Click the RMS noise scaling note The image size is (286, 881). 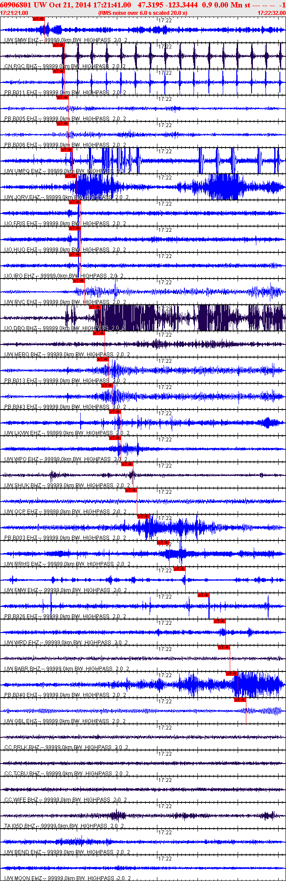tap(143, 13)
